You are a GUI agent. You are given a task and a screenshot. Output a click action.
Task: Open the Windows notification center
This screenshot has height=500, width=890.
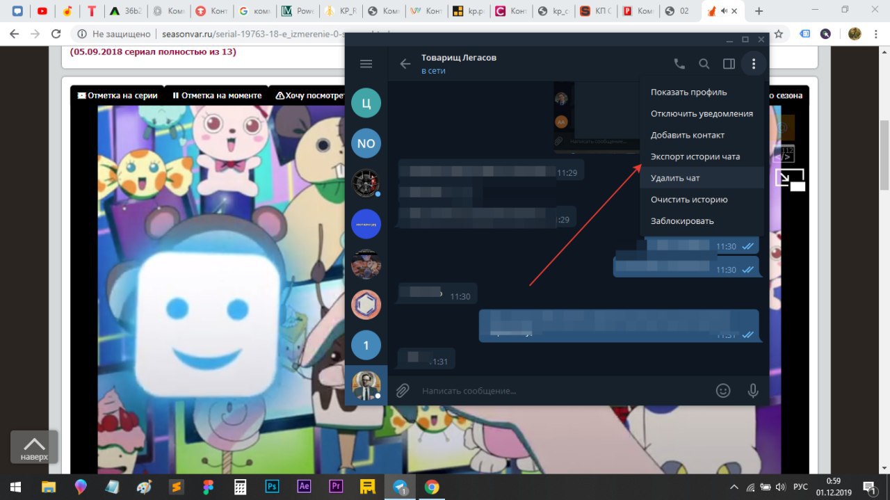point(869,487)
